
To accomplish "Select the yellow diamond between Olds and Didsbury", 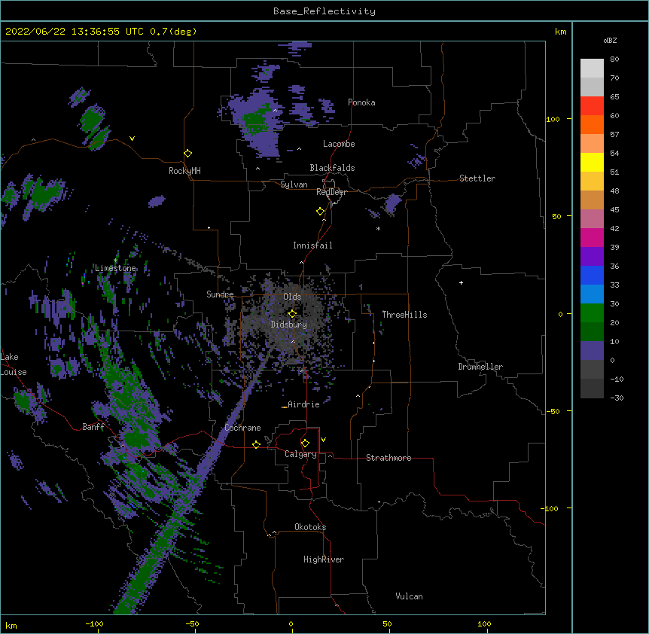I will point(292,313).
